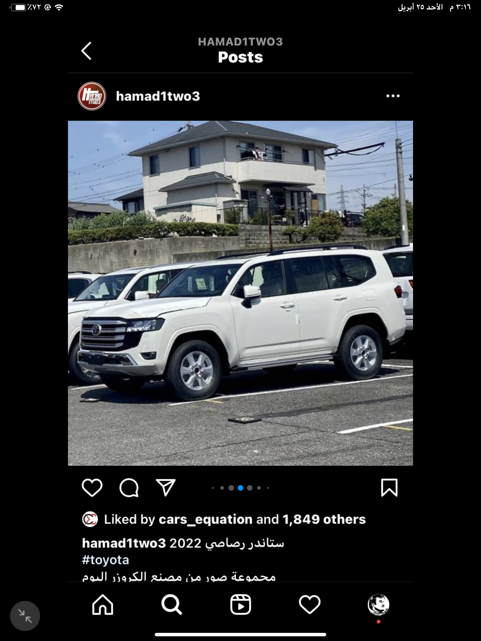
Task: Open your profile avatar in bottom bar
Action: point(378,605)
